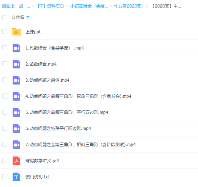This screenshot has height=187, width=198.
Task: Tick checkbox for 6.动点问题之特殊平行四边形.mp4
Action: tap(5, 128)
